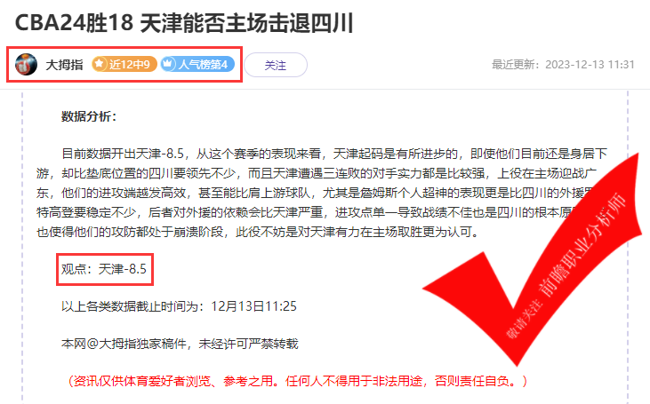This screenshot has height=404, width=650.
Task: Click the 大拇指 author avatar
Action: [26, 64]
